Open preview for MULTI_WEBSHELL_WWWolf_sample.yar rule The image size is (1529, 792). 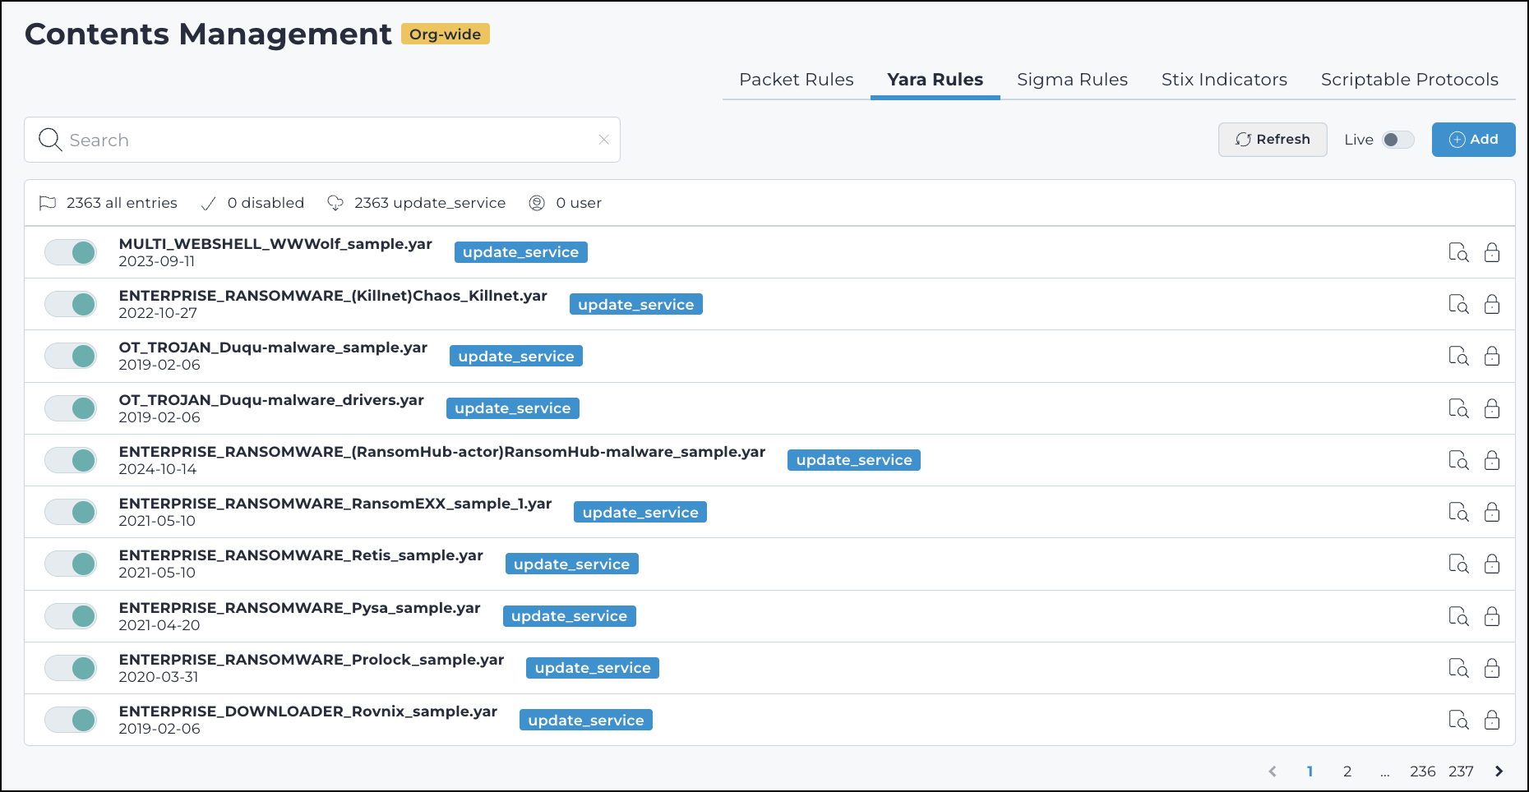pos(1459,252)
